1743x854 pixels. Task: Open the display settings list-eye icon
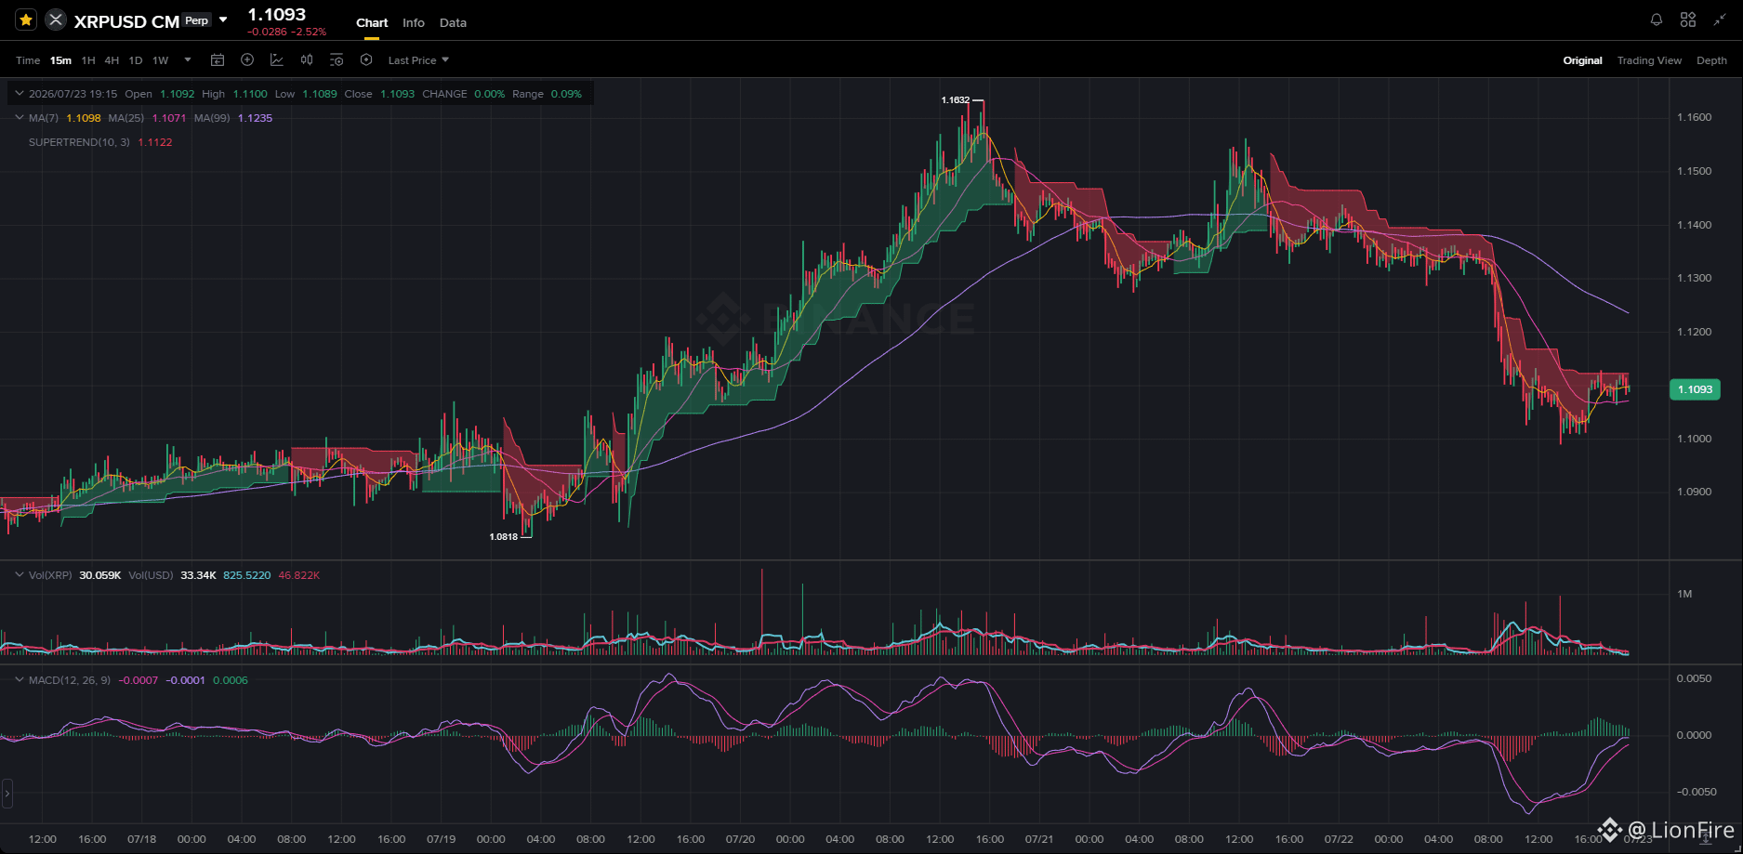pyautogui.click(x=337, y=60)
